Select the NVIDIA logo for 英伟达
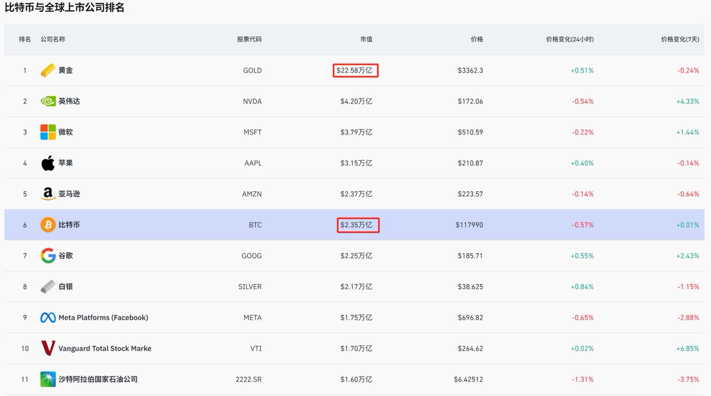 (x=48, y=101)
